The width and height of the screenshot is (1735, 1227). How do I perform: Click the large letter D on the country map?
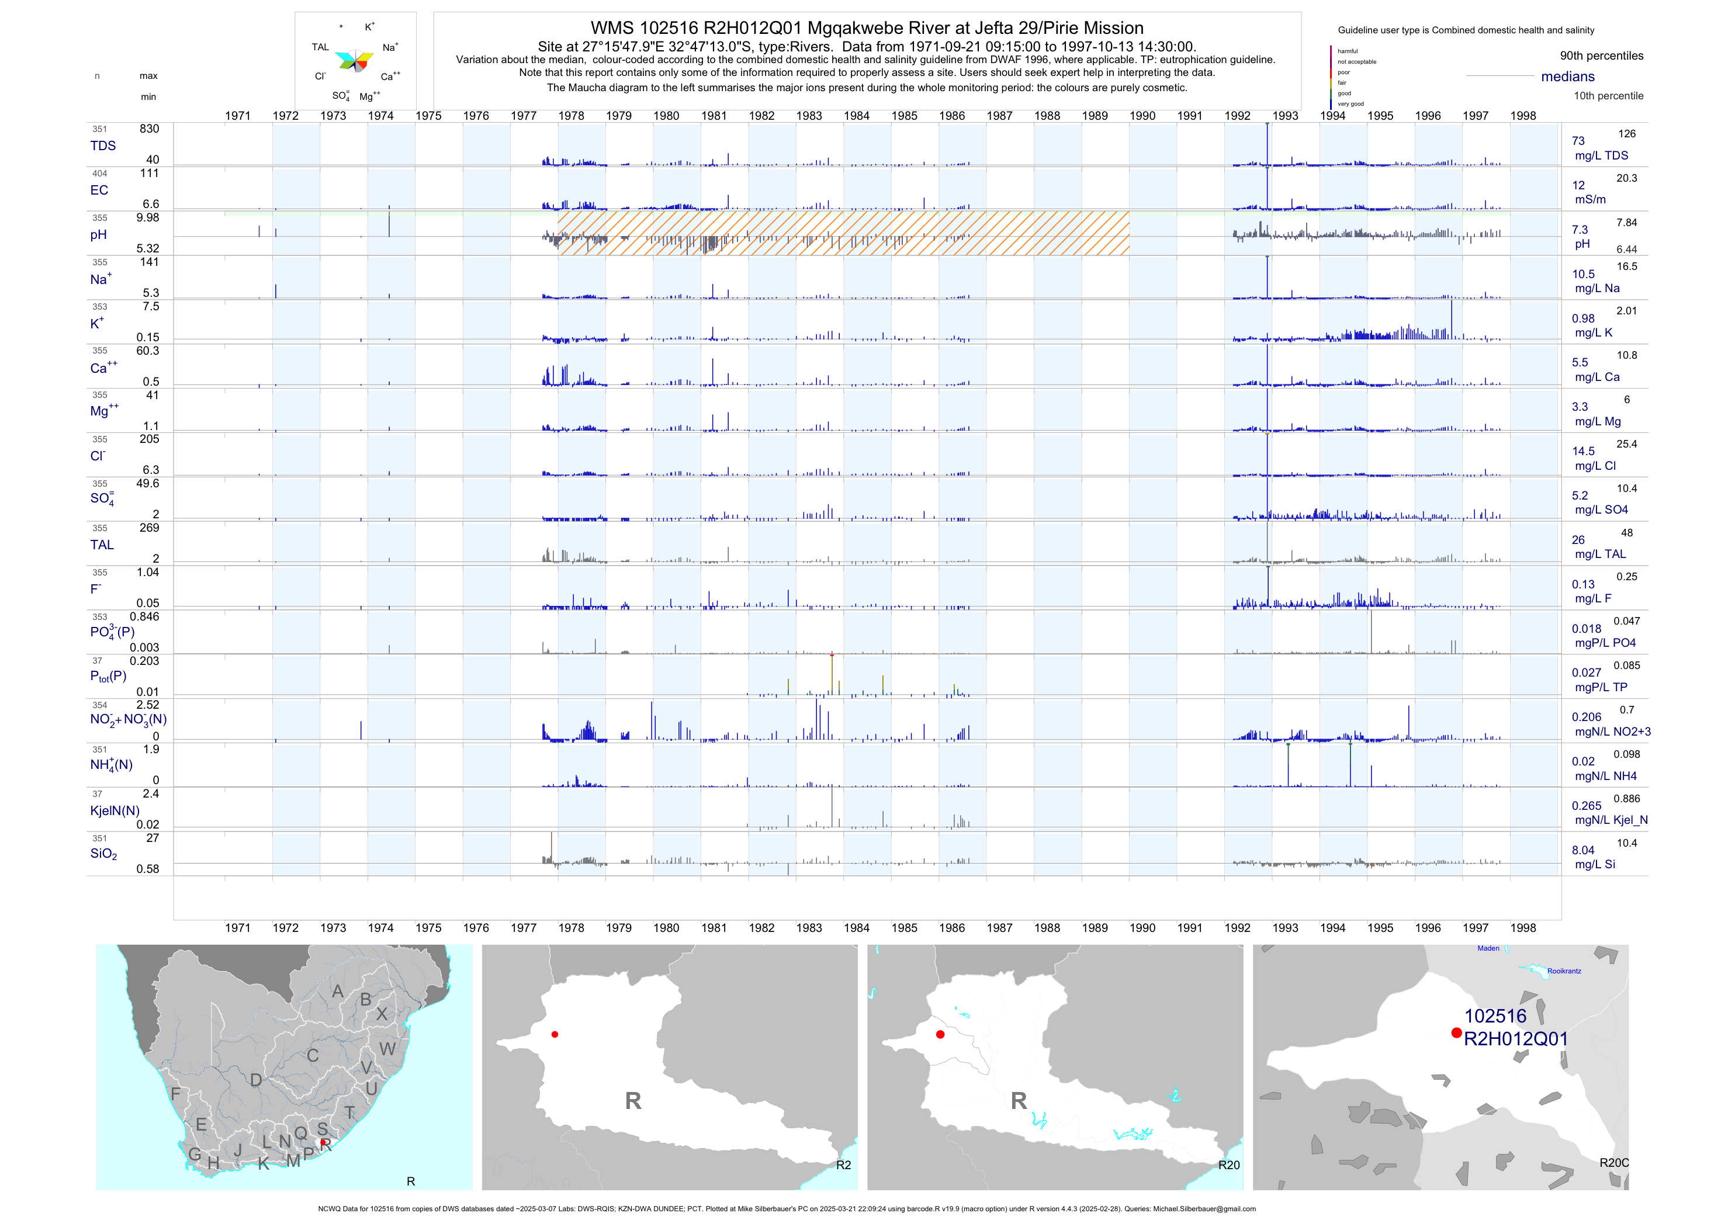(x=256, y=1080)
